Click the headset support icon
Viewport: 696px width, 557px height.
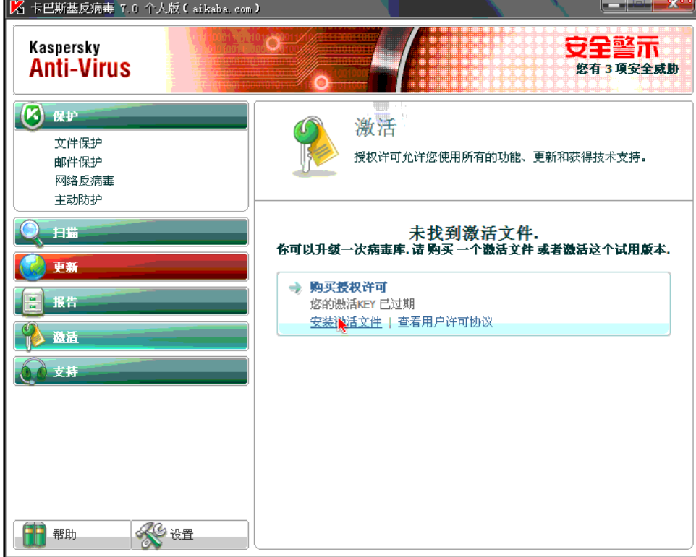pos(33,371)
